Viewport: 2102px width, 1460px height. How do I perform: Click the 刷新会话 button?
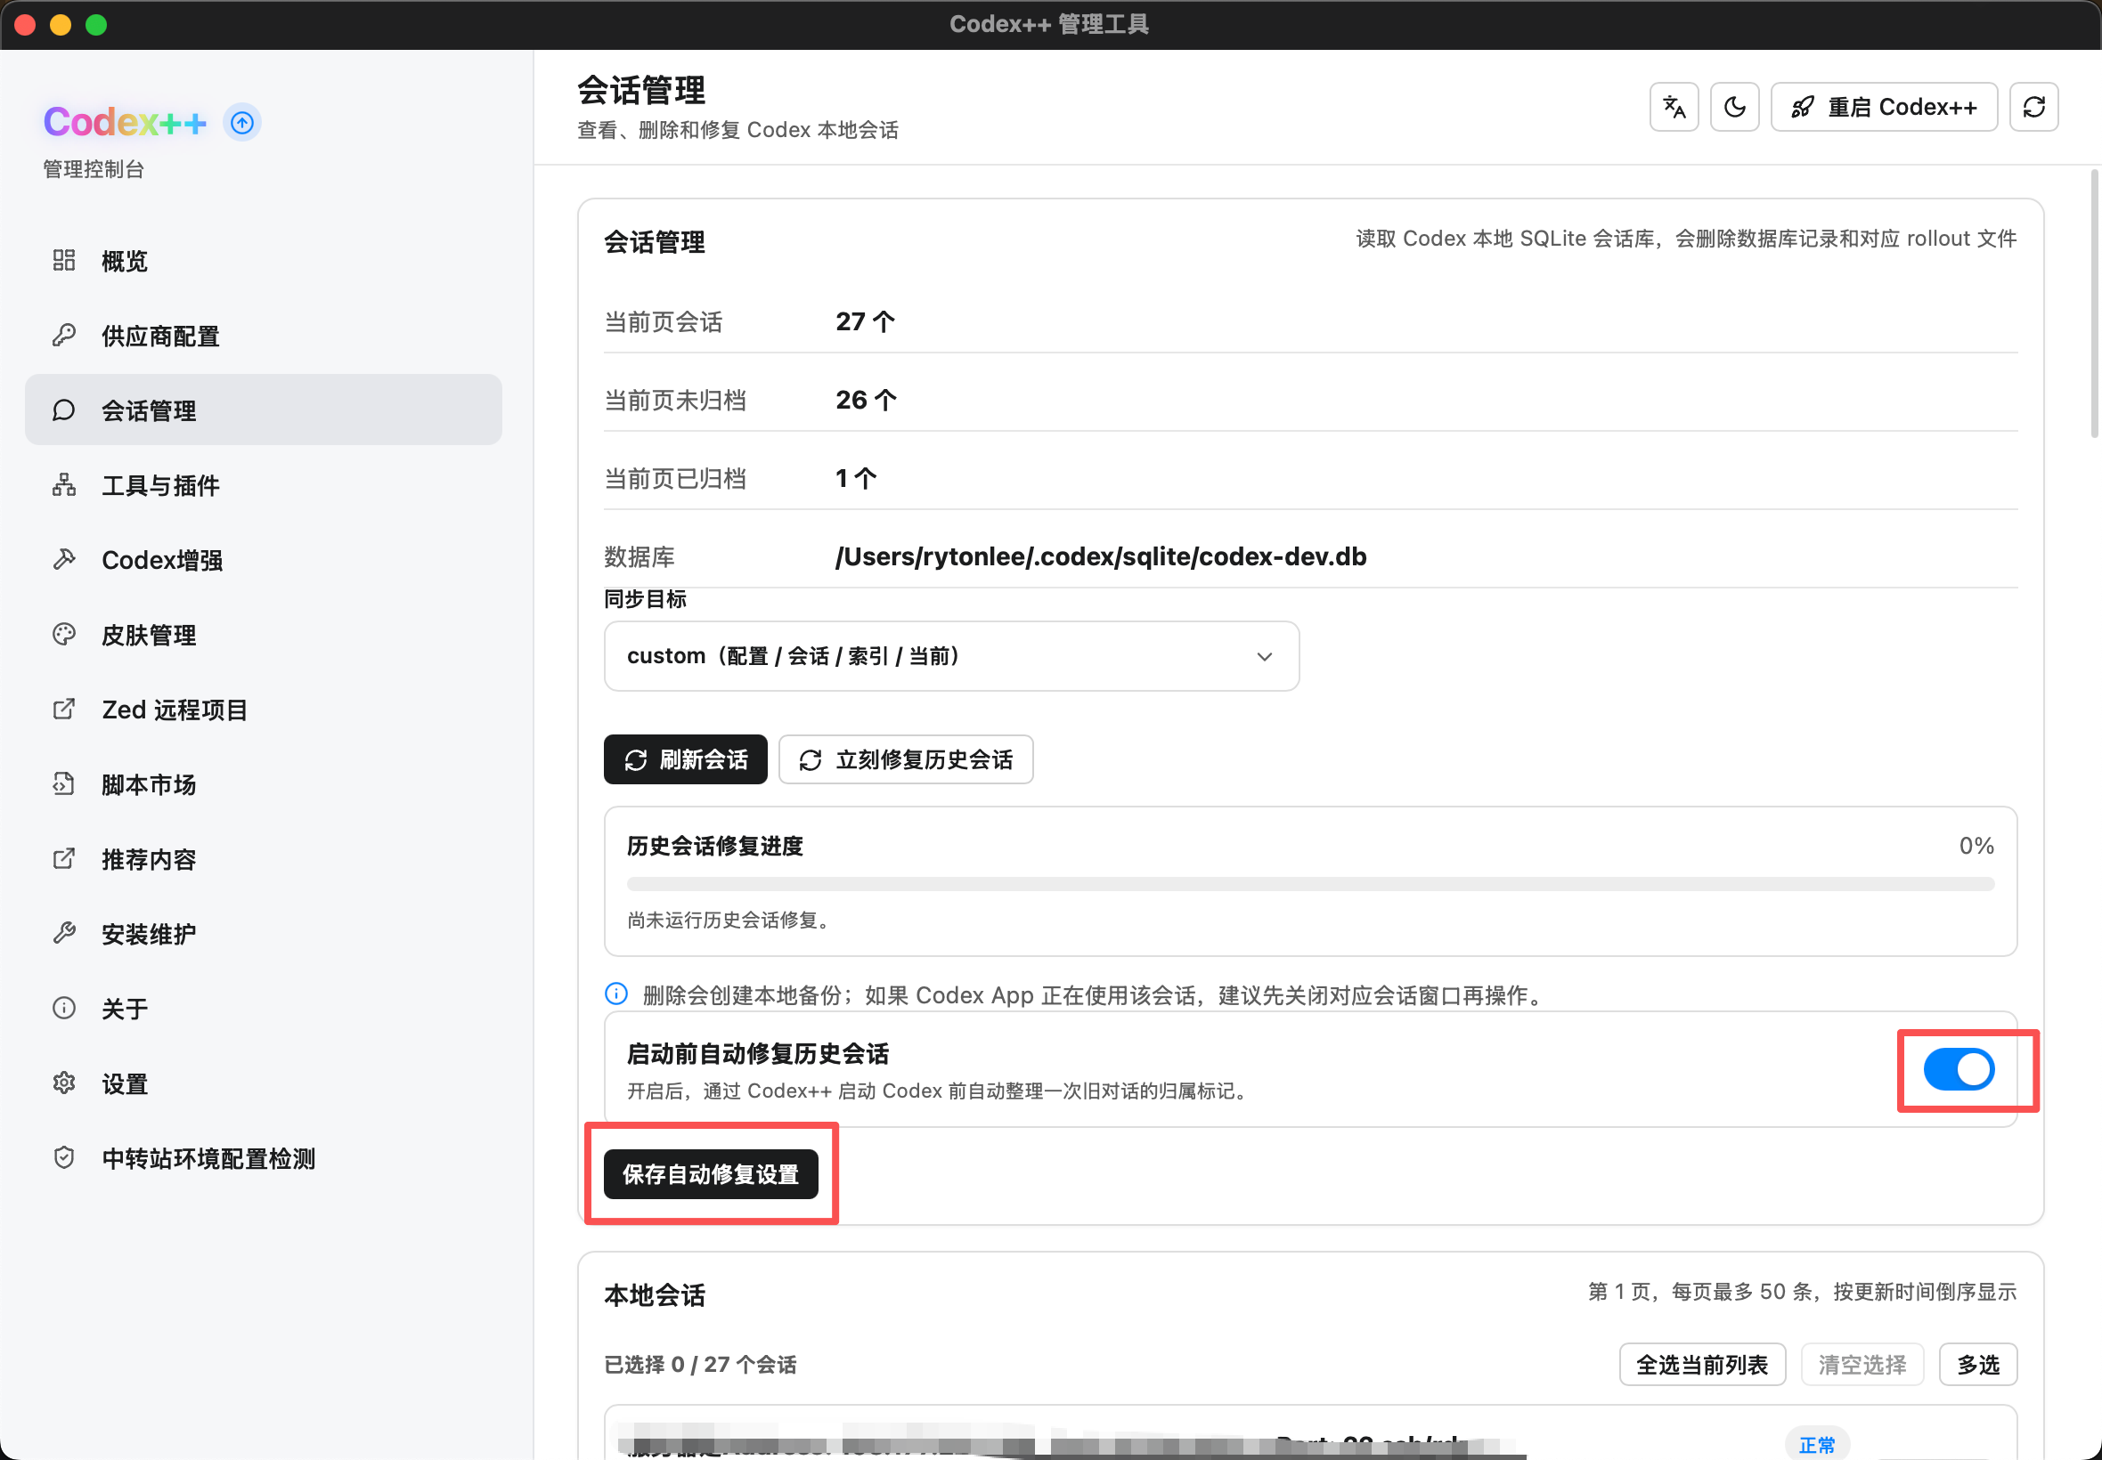(x=686, y=759)
